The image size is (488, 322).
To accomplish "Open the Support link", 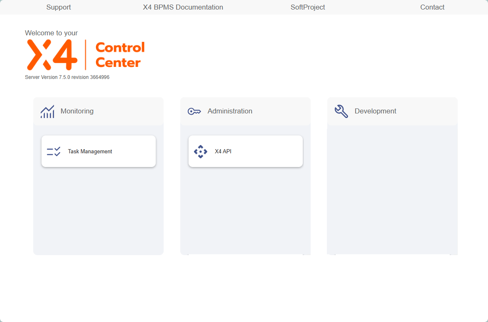I will coord(59,7).
